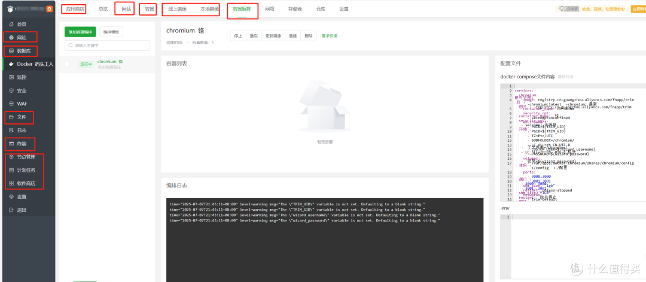Open the 存储卷 tab
Image resolution: width=646 pixels, height=282 pixels.
[295, 8]
